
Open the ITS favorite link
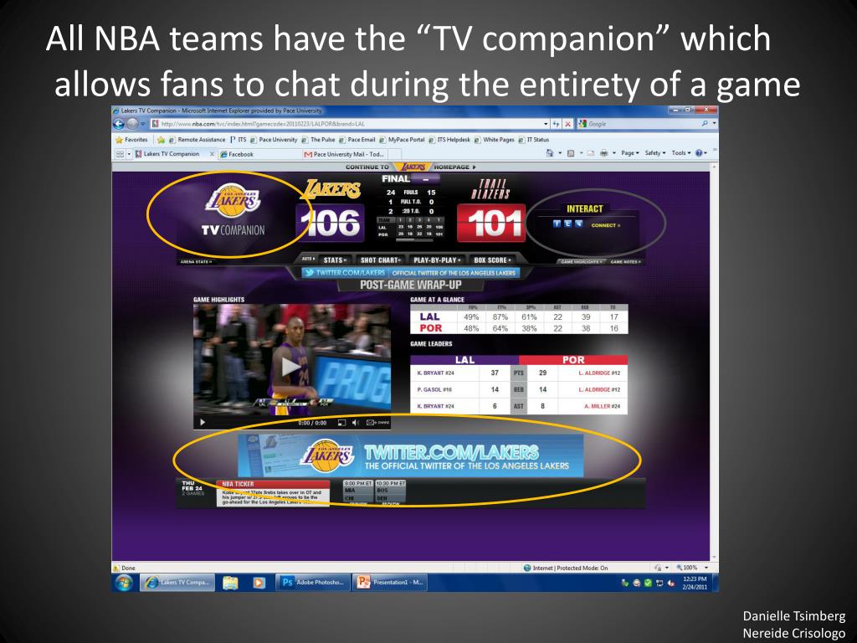click(239, 140)
